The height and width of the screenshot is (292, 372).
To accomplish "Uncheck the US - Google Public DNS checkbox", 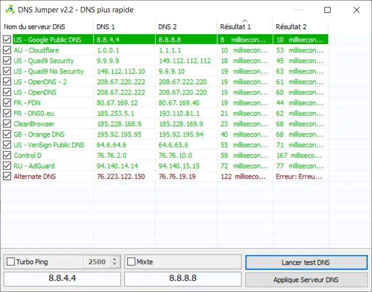I will point(7,40).
